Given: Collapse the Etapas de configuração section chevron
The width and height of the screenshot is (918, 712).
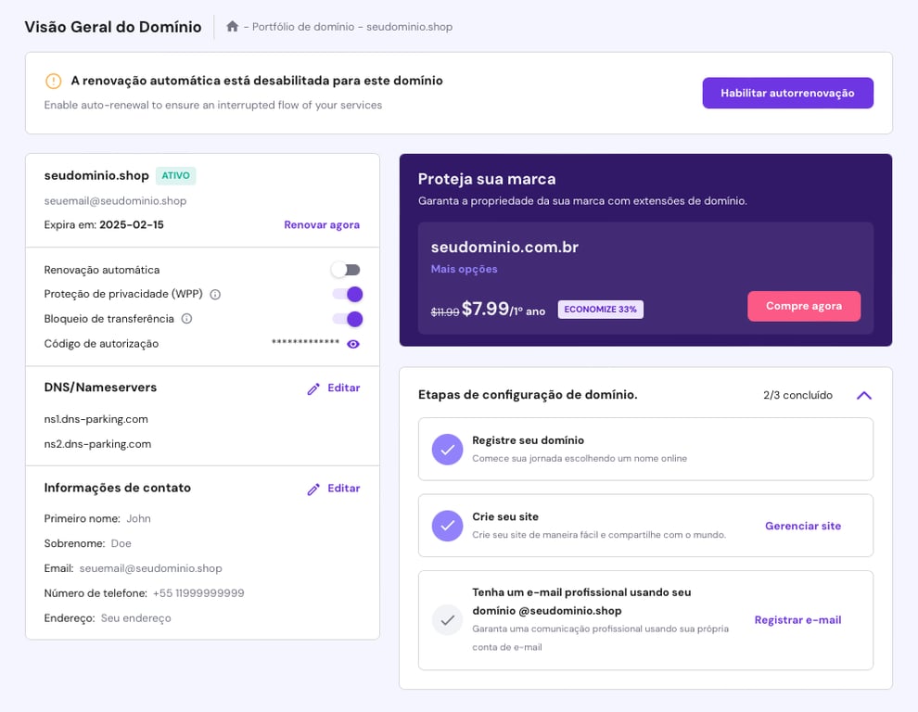Looking at the screenshot, I should pyautogui.click(x=864, y=395).
